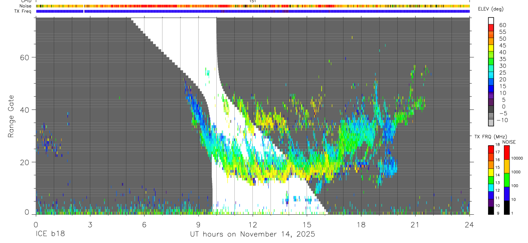The height and width of the screenshot is (243, 528).
Task: Click the '151' CPID value above the plot
Action: point(253,1)
